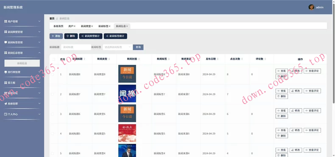Tick the checkbox for row 4
Viewport: 335px width, 157px height.
click(x=52, y=134)
